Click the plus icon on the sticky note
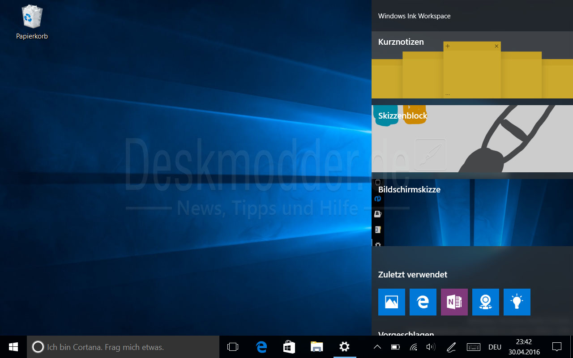The image size is (573, 358). point(448,46)
